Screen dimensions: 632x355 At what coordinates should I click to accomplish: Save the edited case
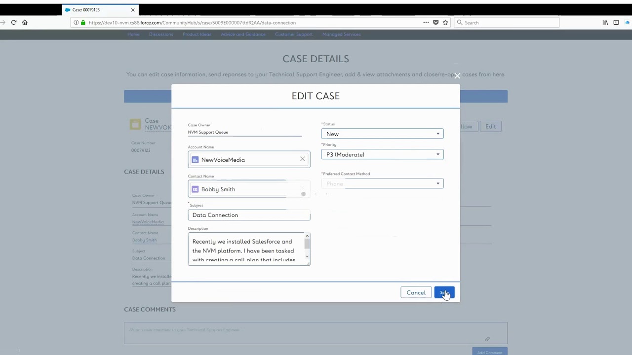click(444, 293)
